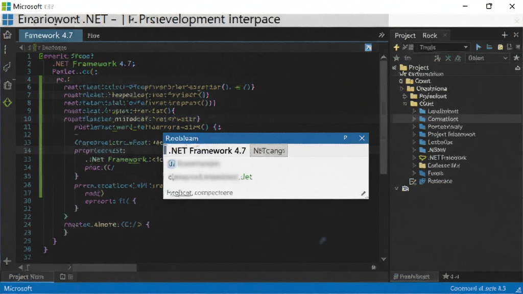Click code line 2 ".NET Framework 4.7;"

(x=94, y=64)
